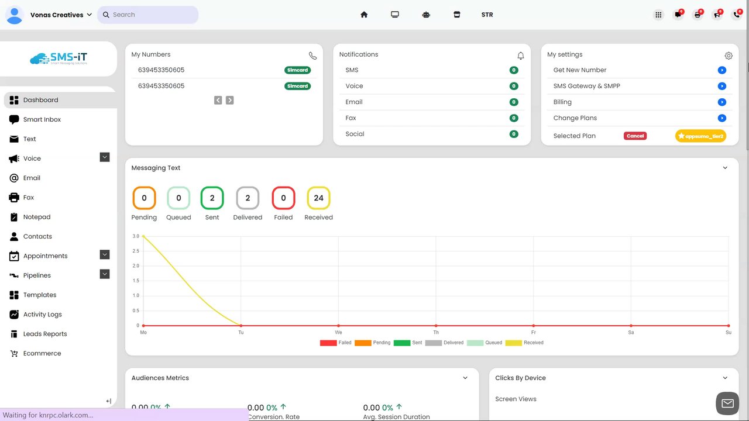Viewport: 749px width, 421px height.
Task: Open chat bubble notifications in top bar
Action: [678, 15]
